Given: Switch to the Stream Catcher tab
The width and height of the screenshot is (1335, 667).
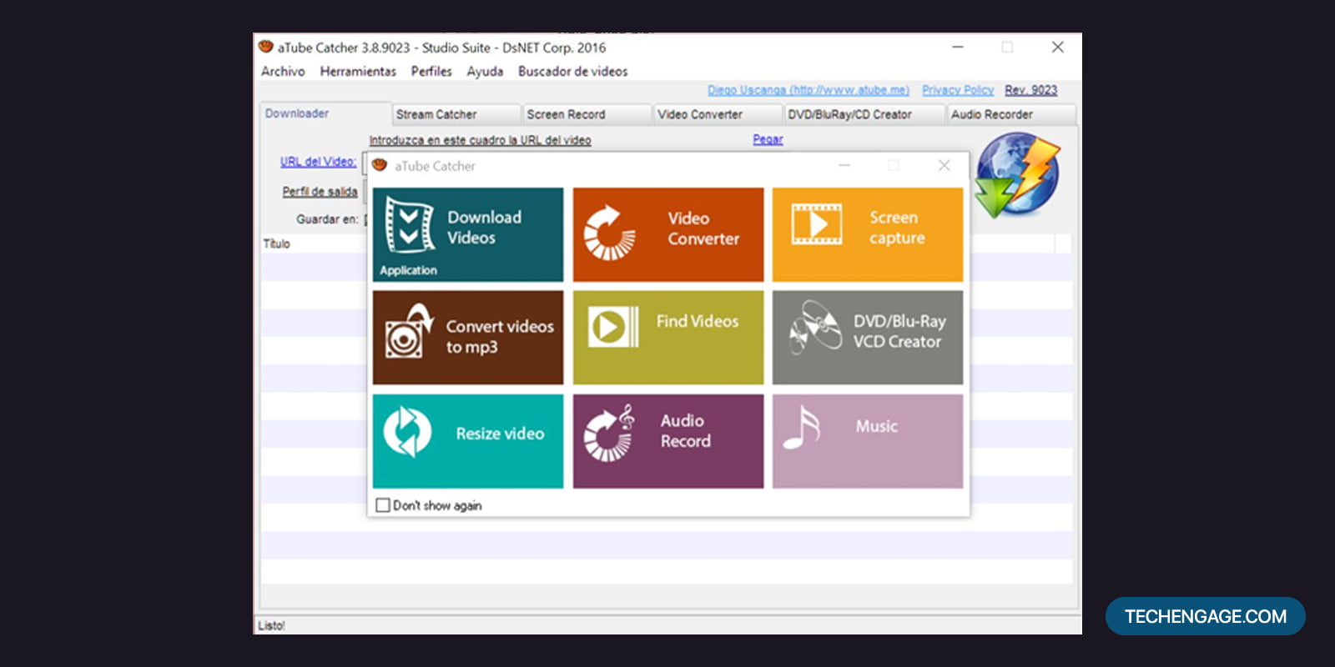Looking at the screenshot, I should [x=456, y=114].
